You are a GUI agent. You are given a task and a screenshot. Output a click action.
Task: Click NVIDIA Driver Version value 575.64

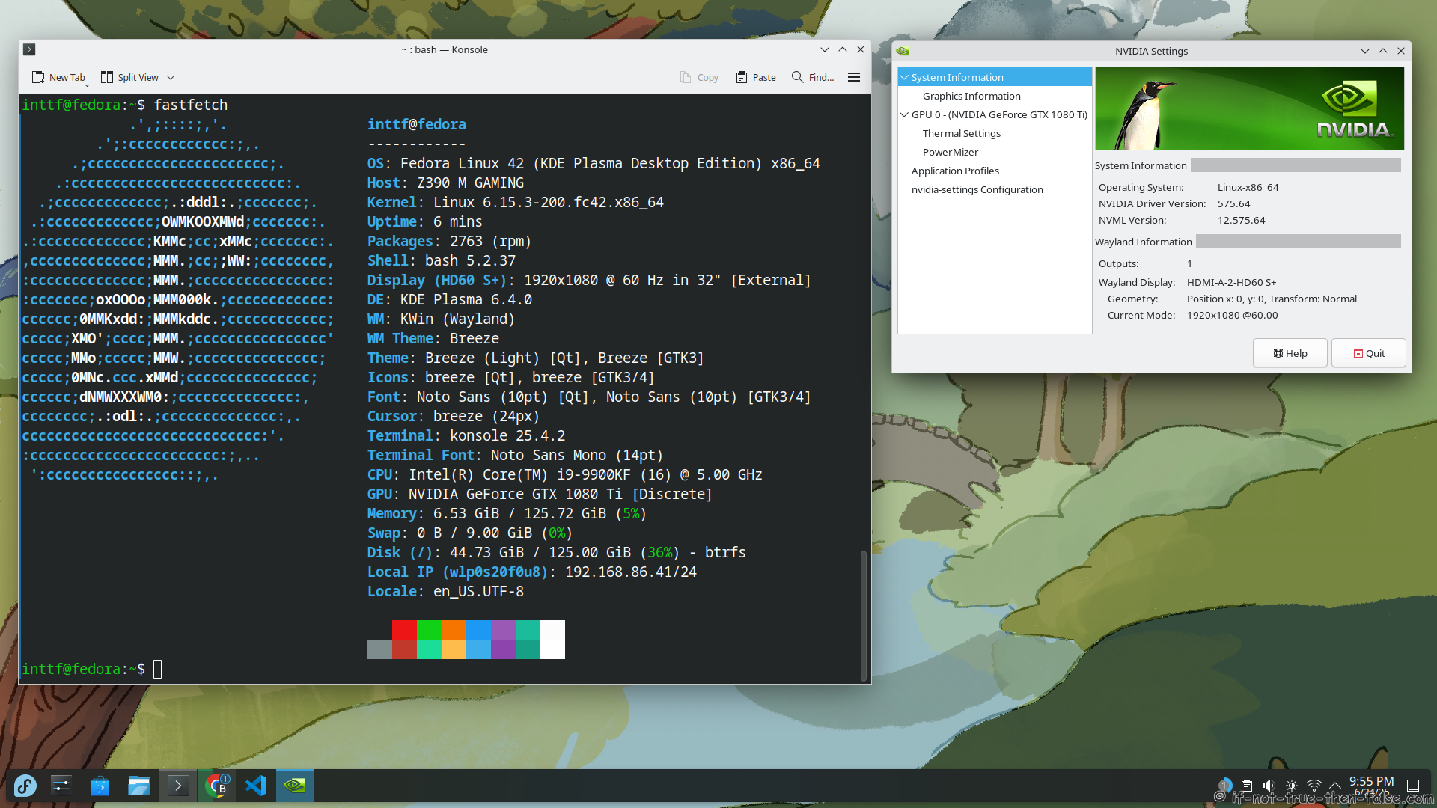pyautogui.click(x=1233, y=203)
